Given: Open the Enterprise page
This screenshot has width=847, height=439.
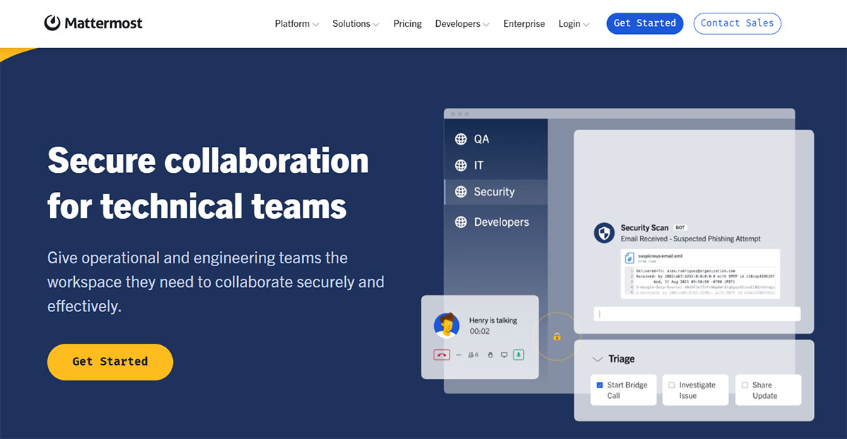Looking at the screenshot, I should [524, 24].
